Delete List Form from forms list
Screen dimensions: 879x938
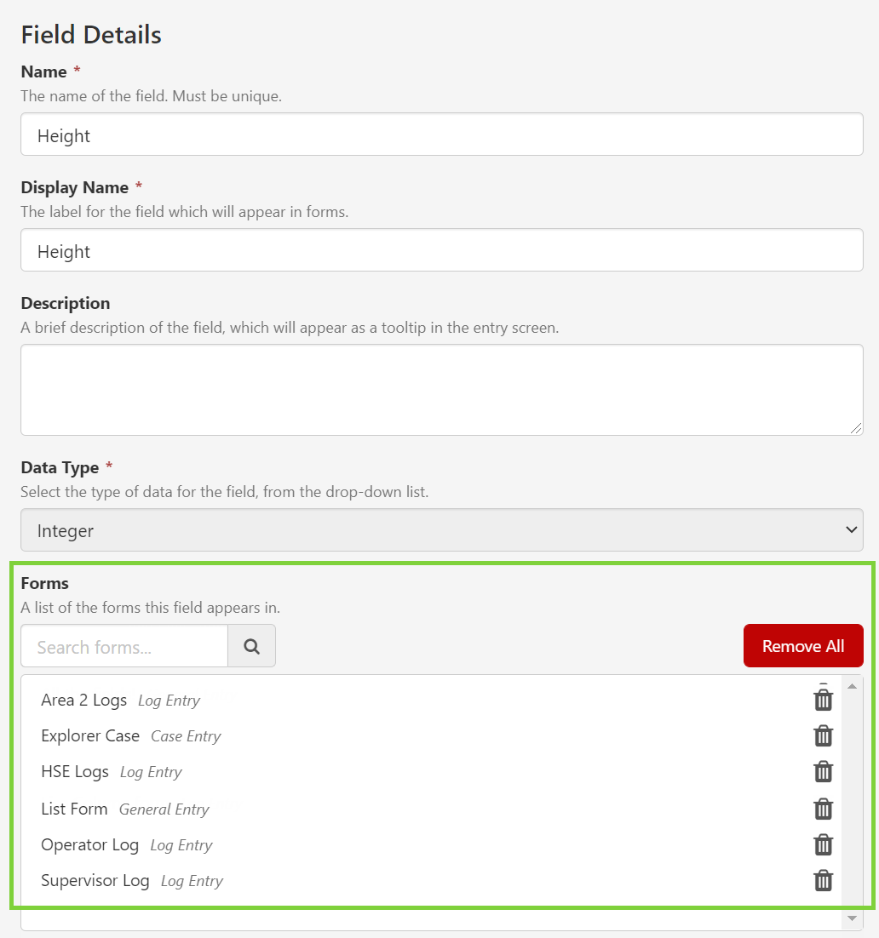click(x=823, y=809)
